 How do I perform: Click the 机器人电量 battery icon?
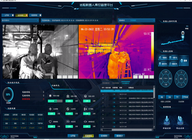click(50, 96)
